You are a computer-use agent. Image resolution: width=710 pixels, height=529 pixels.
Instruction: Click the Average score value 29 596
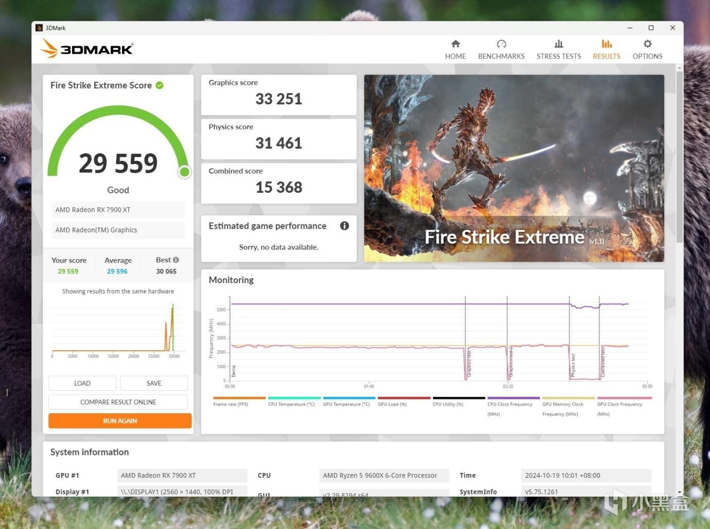tap(117, 271)
